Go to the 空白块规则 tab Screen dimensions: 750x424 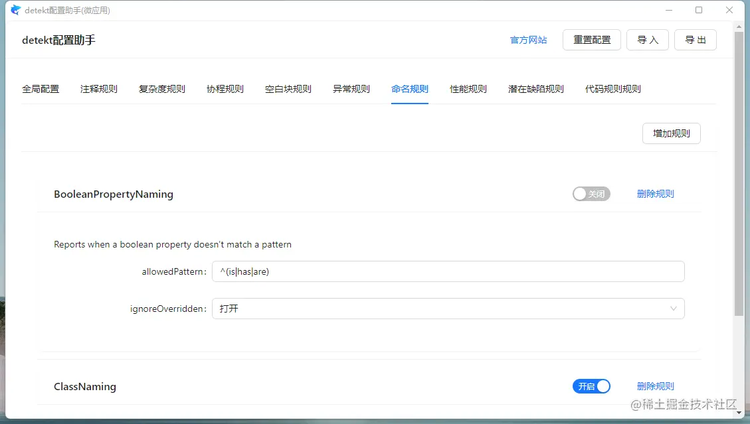point(288,89)
